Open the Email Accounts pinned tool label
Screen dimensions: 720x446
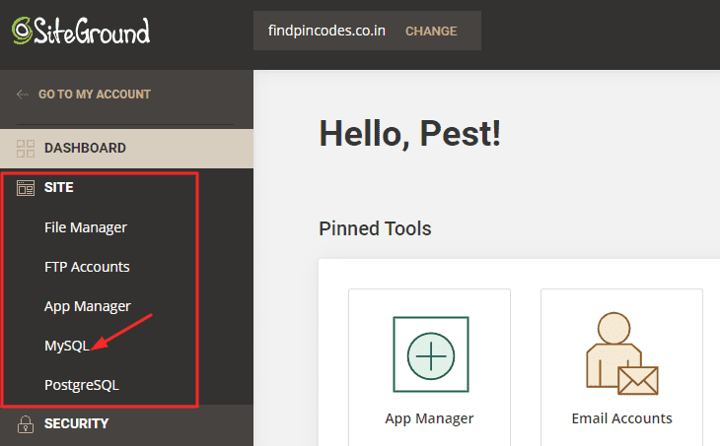click(621, 418)
